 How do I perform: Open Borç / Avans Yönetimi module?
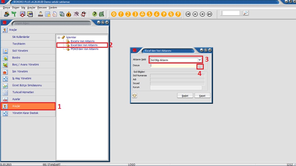pyautogui.click(x=28, y=64)
